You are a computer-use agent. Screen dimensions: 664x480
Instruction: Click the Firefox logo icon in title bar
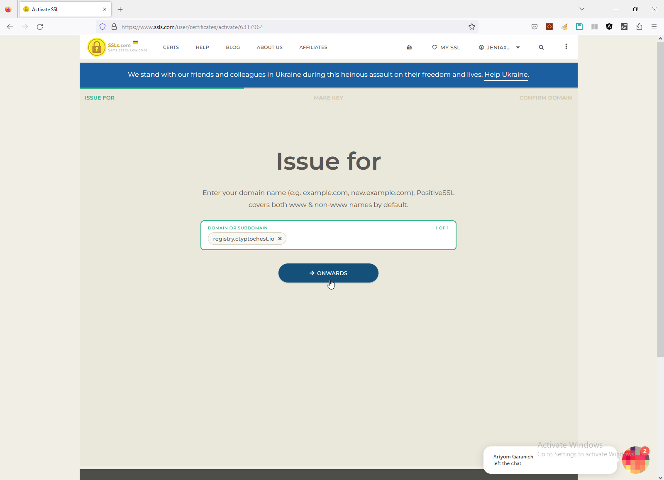coord(8,9)
